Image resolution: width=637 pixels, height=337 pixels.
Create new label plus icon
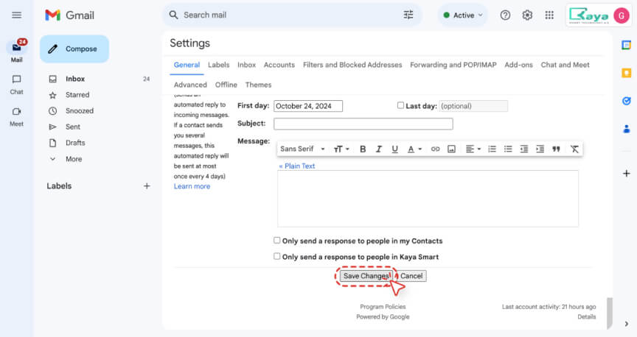pos(147,186)
